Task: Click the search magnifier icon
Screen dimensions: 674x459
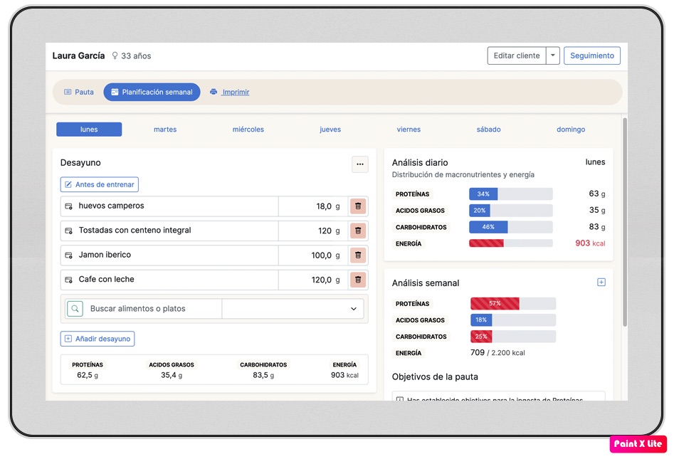Action: (x=75, y=309)
